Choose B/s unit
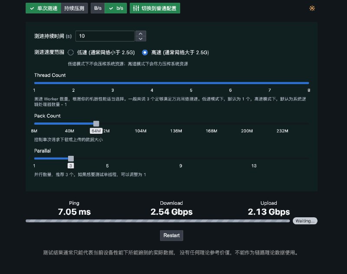The height and width of the screenshot is (274, 347). [98, 8]
